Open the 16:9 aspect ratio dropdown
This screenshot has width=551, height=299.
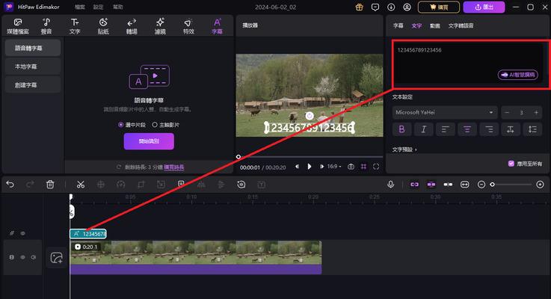(333, 167)
